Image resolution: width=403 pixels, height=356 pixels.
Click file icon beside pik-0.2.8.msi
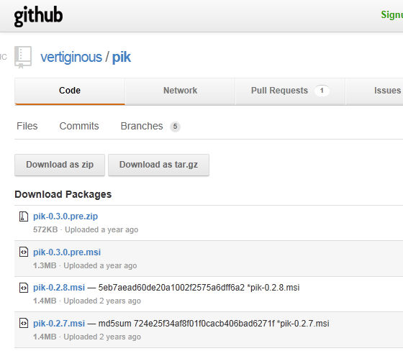pyautogui.click(x=24, y=288)
